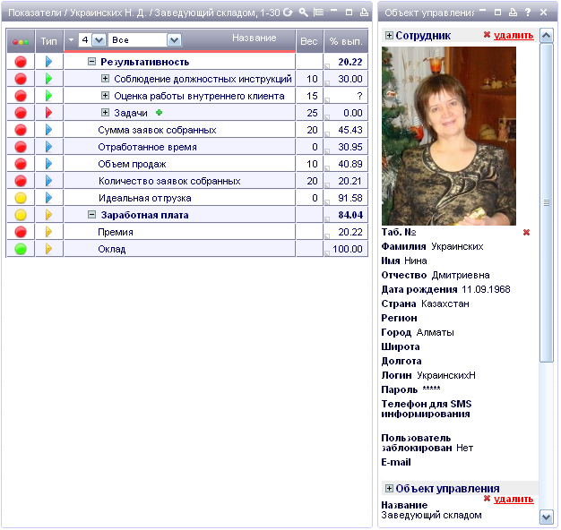Click the green status circle for Оклад

click(21, 249)
